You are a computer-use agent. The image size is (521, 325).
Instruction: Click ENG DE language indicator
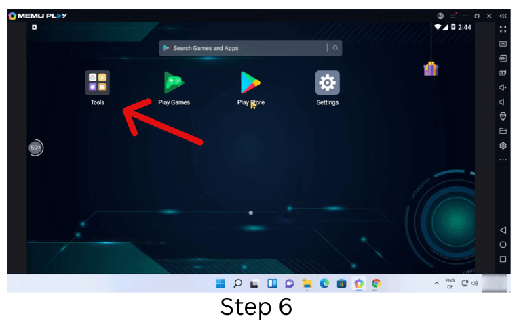pos(450,284)
